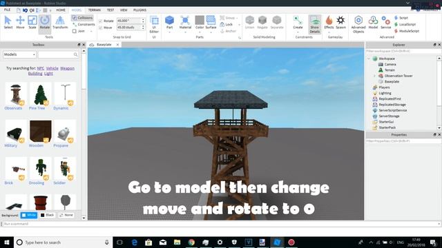Insert a new Script

401,18
